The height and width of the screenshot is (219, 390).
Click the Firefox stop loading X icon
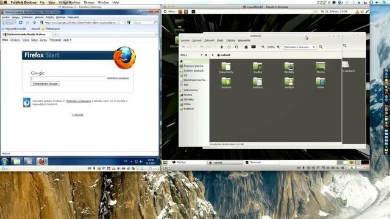tap(27, 23)
